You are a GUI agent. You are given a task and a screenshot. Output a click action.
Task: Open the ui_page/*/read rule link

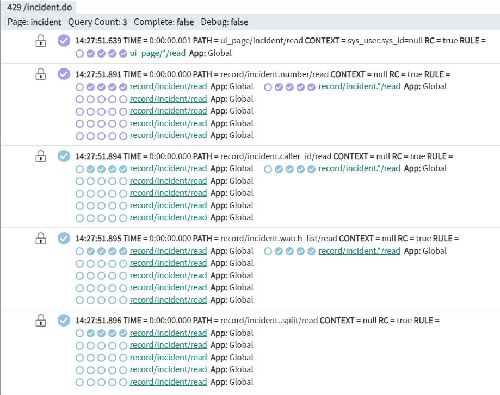coord(157,53)
